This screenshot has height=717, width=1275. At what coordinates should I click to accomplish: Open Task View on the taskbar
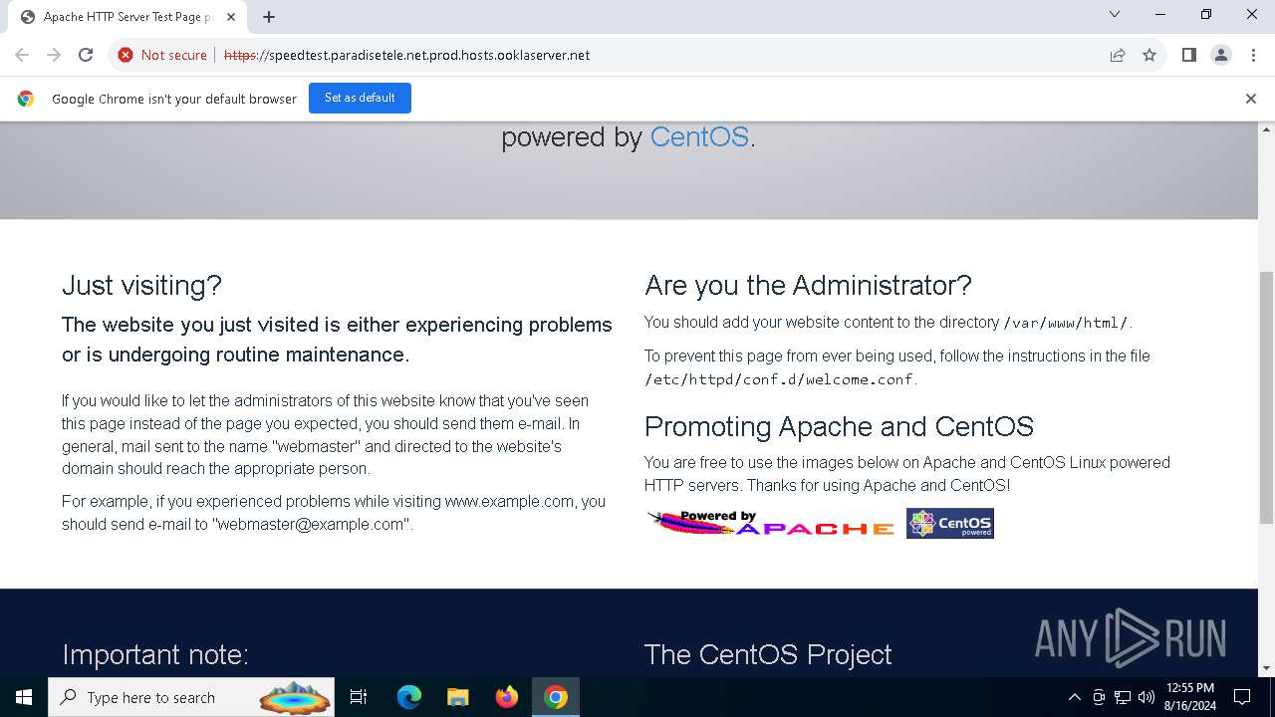(359, 697)
